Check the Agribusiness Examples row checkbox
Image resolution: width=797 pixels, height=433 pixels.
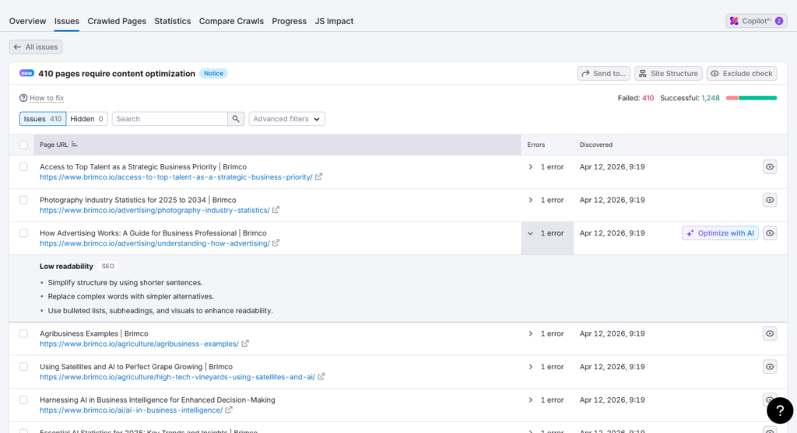click(x=23, y=333)
